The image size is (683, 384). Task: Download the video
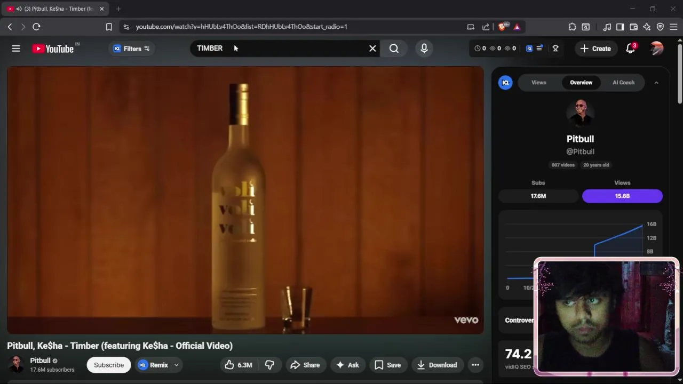(x=437, y=365)
